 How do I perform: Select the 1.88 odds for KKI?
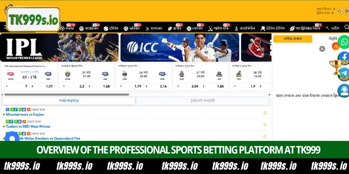pyautogui.click(x=213, y=86)
